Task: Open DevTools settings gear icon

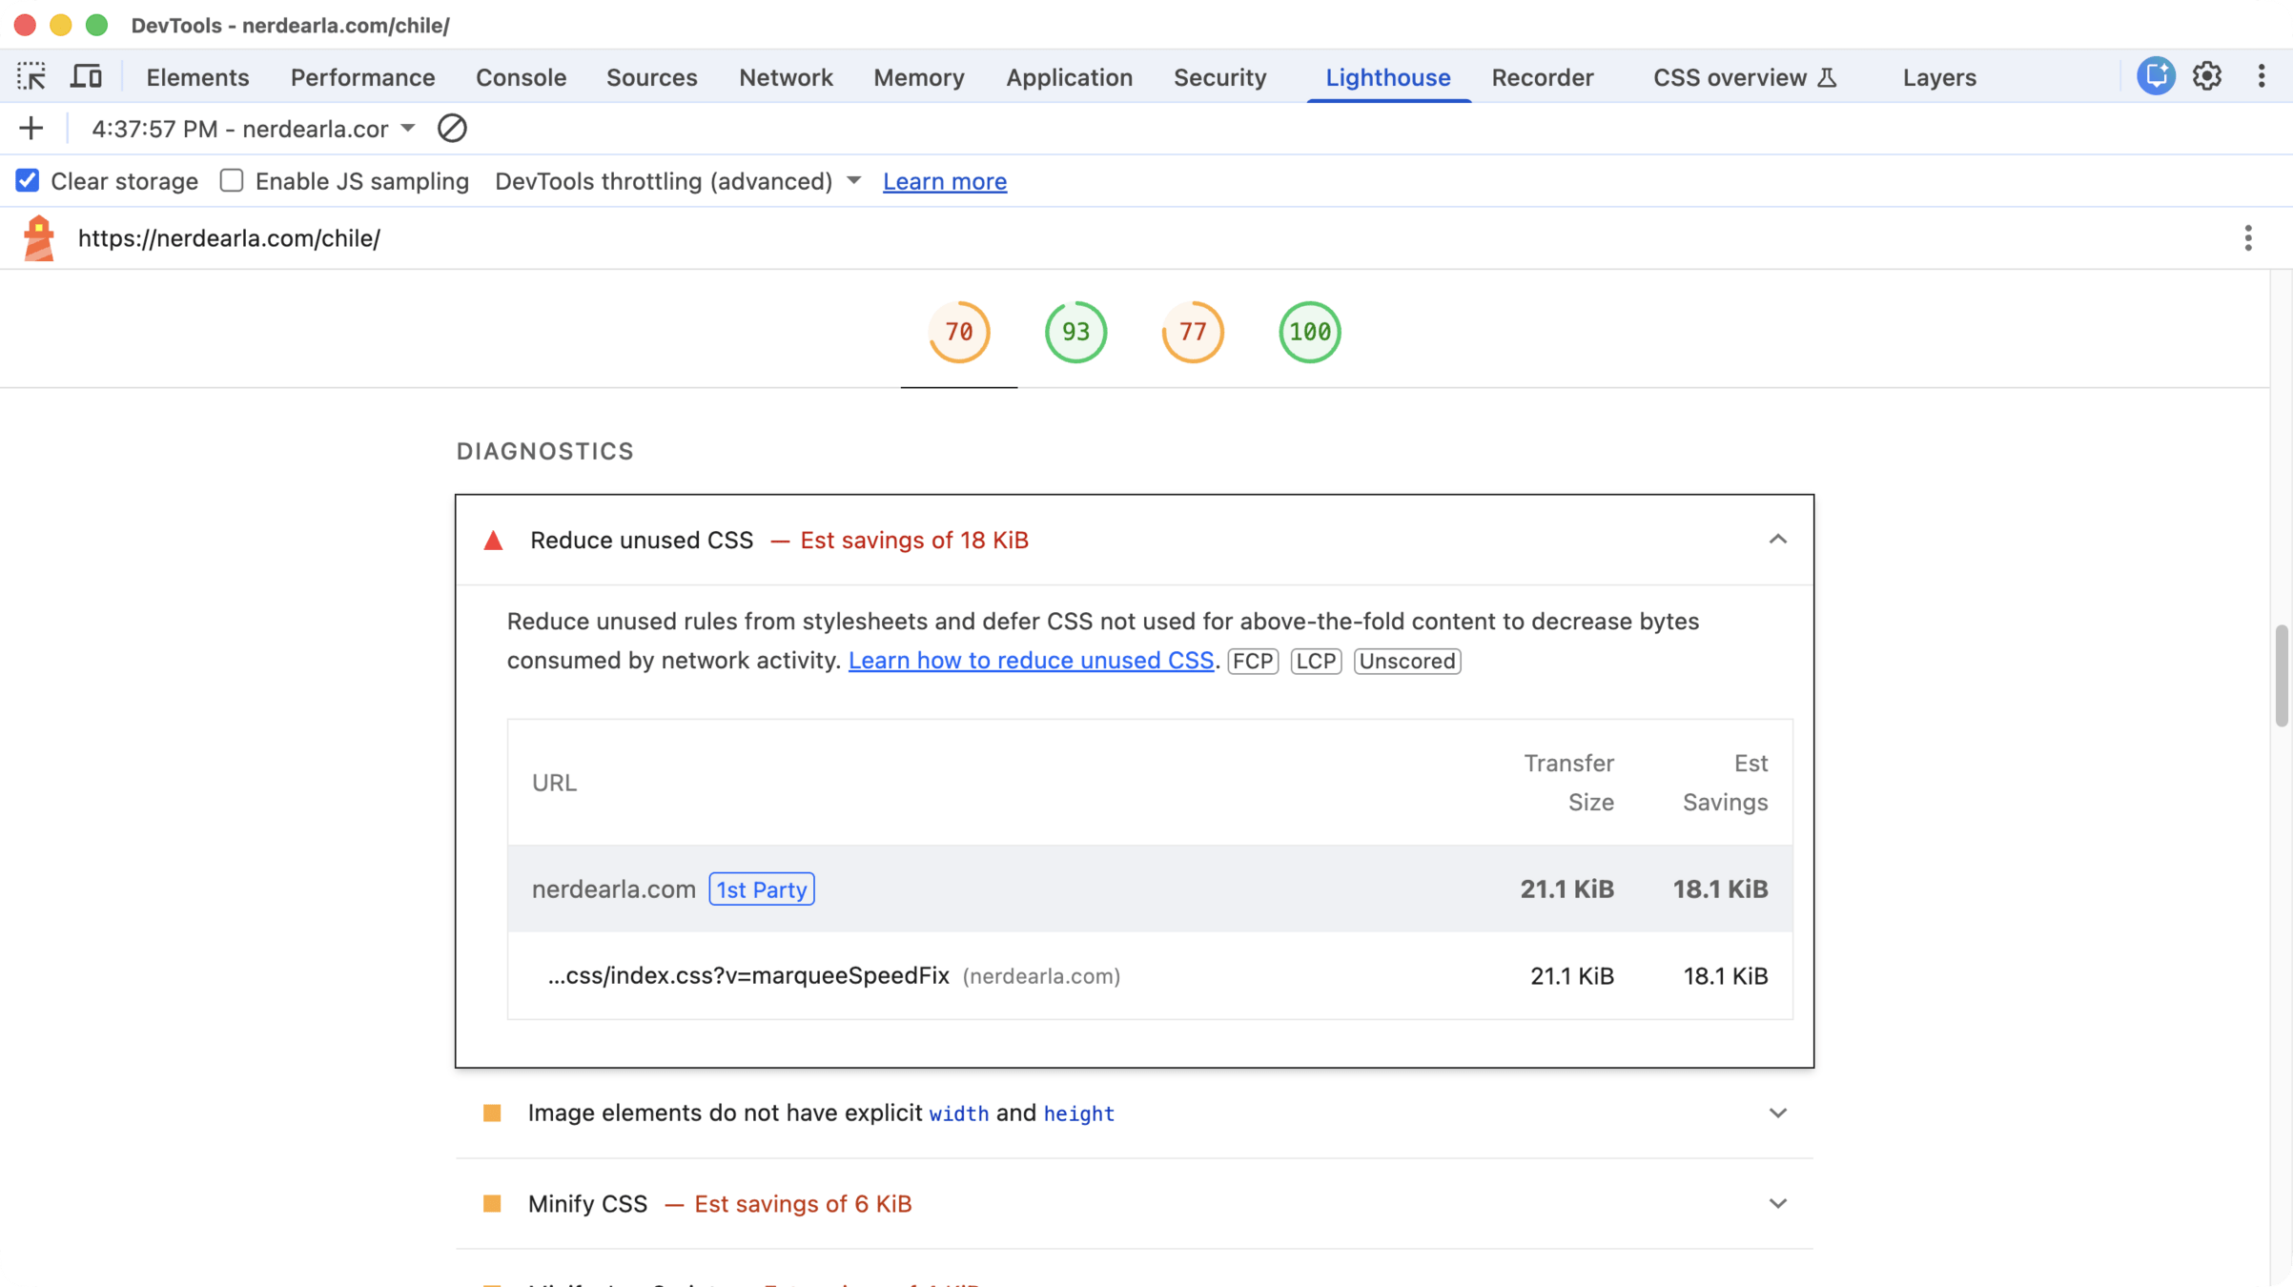Action: coord(2207,76)
